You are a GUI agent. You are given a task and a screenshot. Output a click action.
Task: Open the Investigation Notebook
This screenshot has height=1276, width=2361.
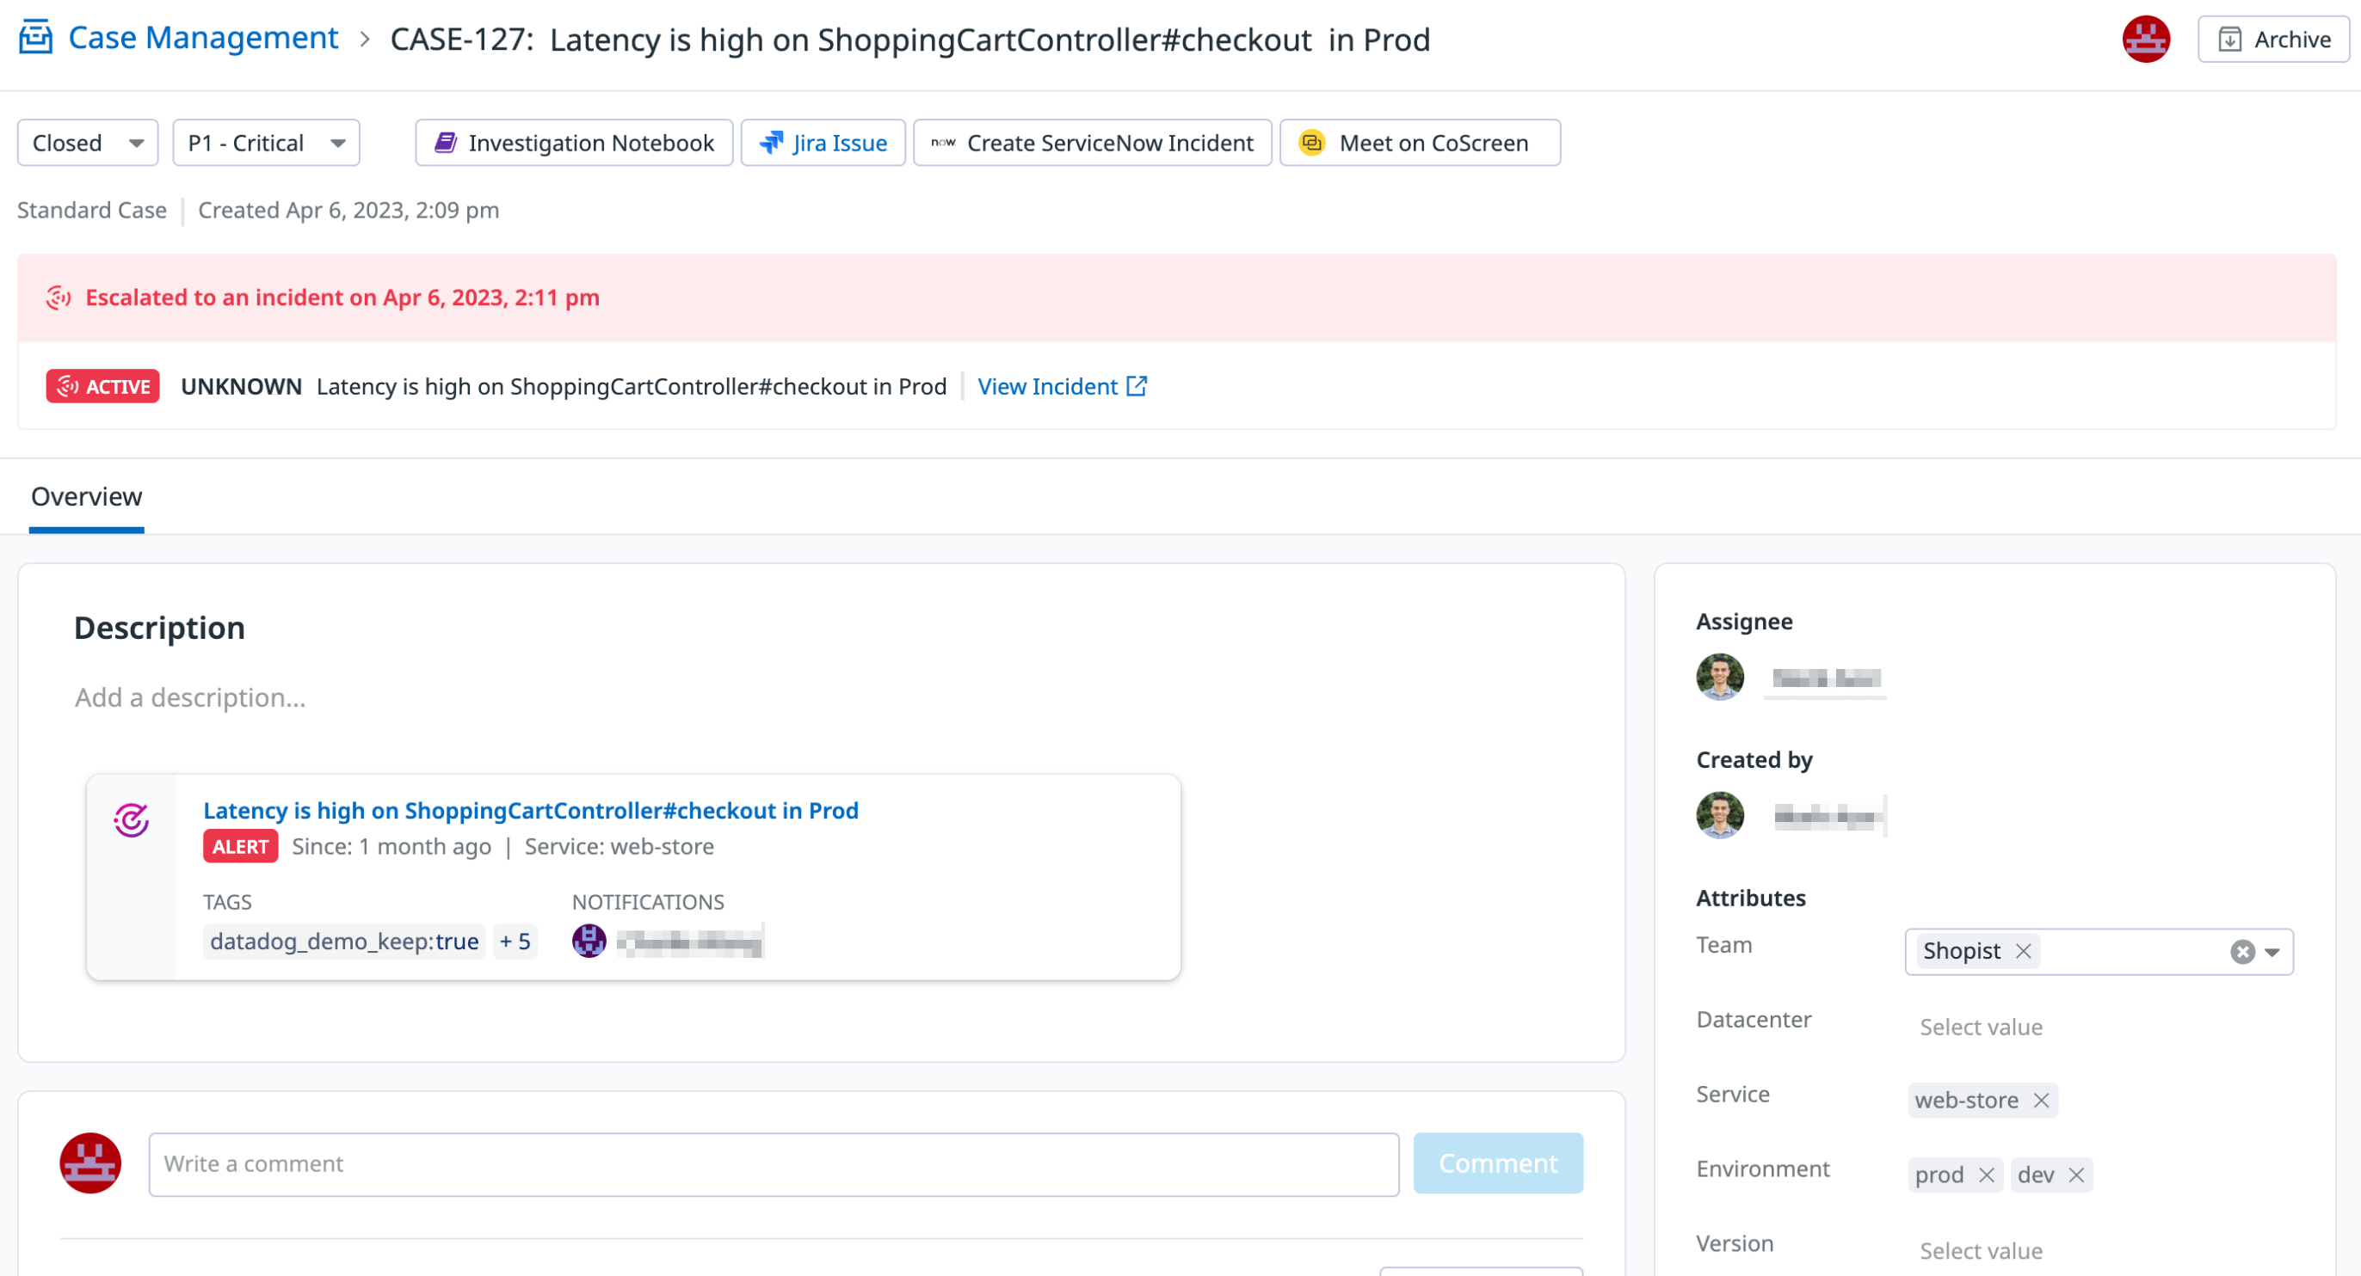pos(574,143)
